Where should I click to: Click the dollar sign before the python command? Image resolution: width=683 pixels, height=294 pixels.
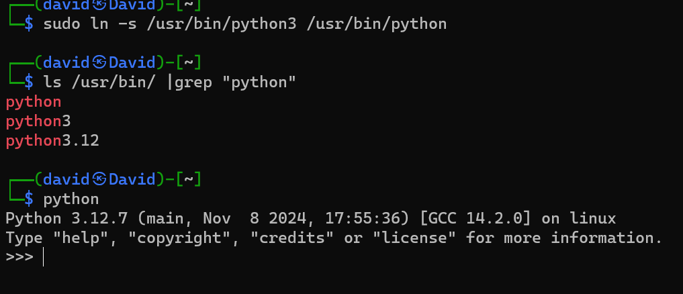coord(29,199)
